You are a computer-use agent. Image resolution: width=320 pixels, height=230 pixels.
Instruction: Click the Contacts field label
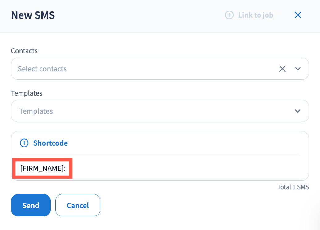click(x=24, y=51)
